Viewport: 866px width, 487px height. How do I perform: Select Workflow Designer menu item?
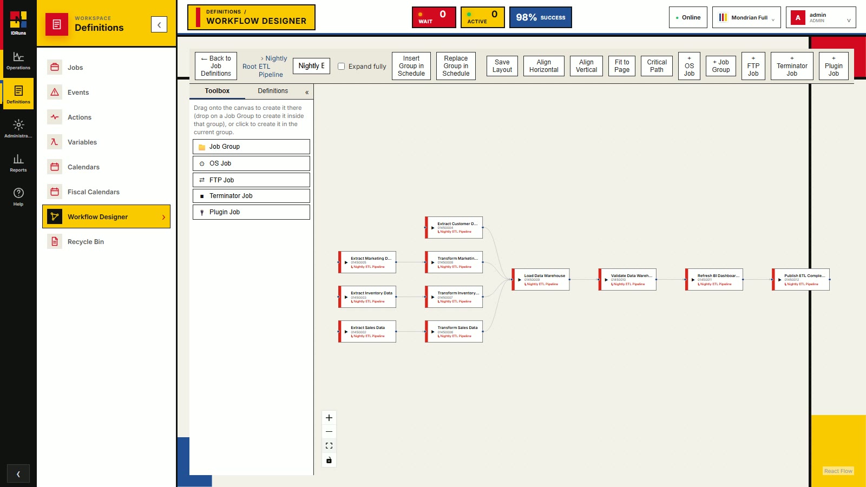click(x=106, y=216)
